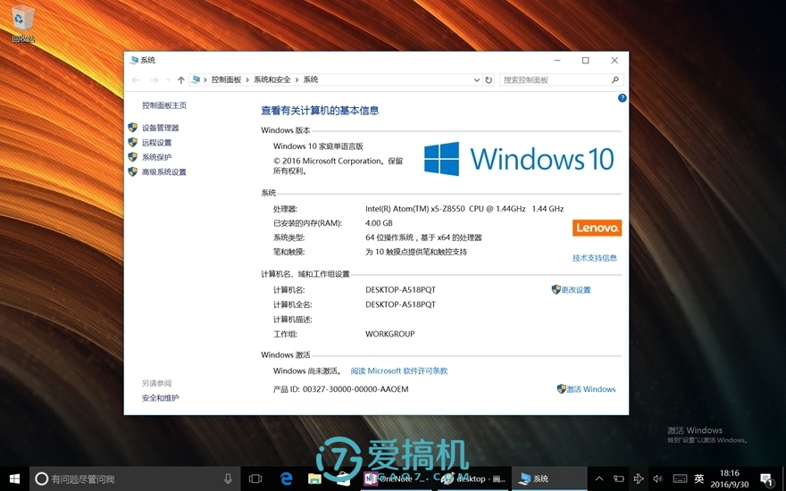Click the Windows 10 logo image
Screen dimensions: 786x491
click(x=519, y=159)
